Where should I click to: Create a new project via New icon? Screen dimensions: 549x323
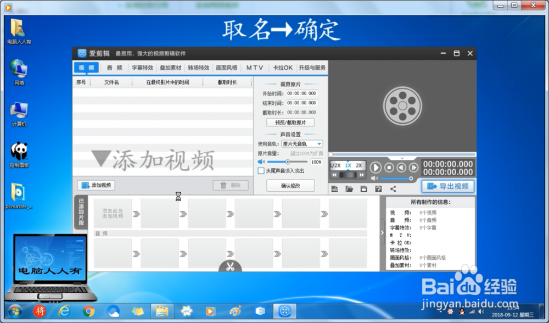pos(335,189)
